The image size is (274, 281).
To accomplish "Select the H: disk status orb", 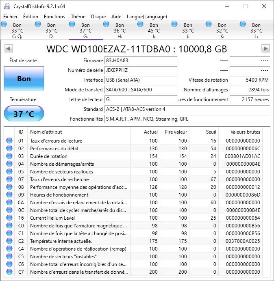I will click(106, 24).
